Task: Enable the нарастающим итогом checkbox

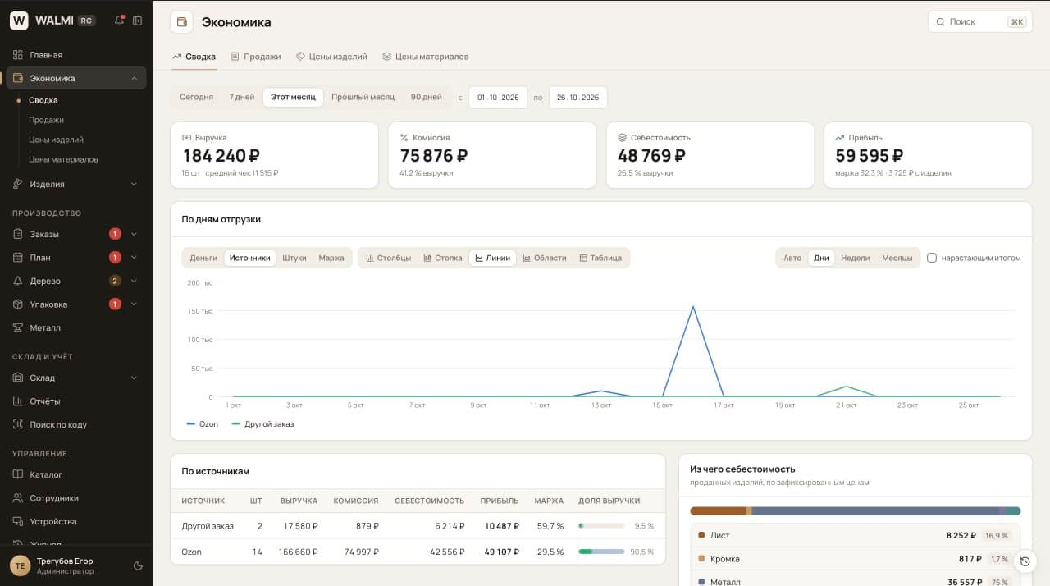Action: coord(932,258)
